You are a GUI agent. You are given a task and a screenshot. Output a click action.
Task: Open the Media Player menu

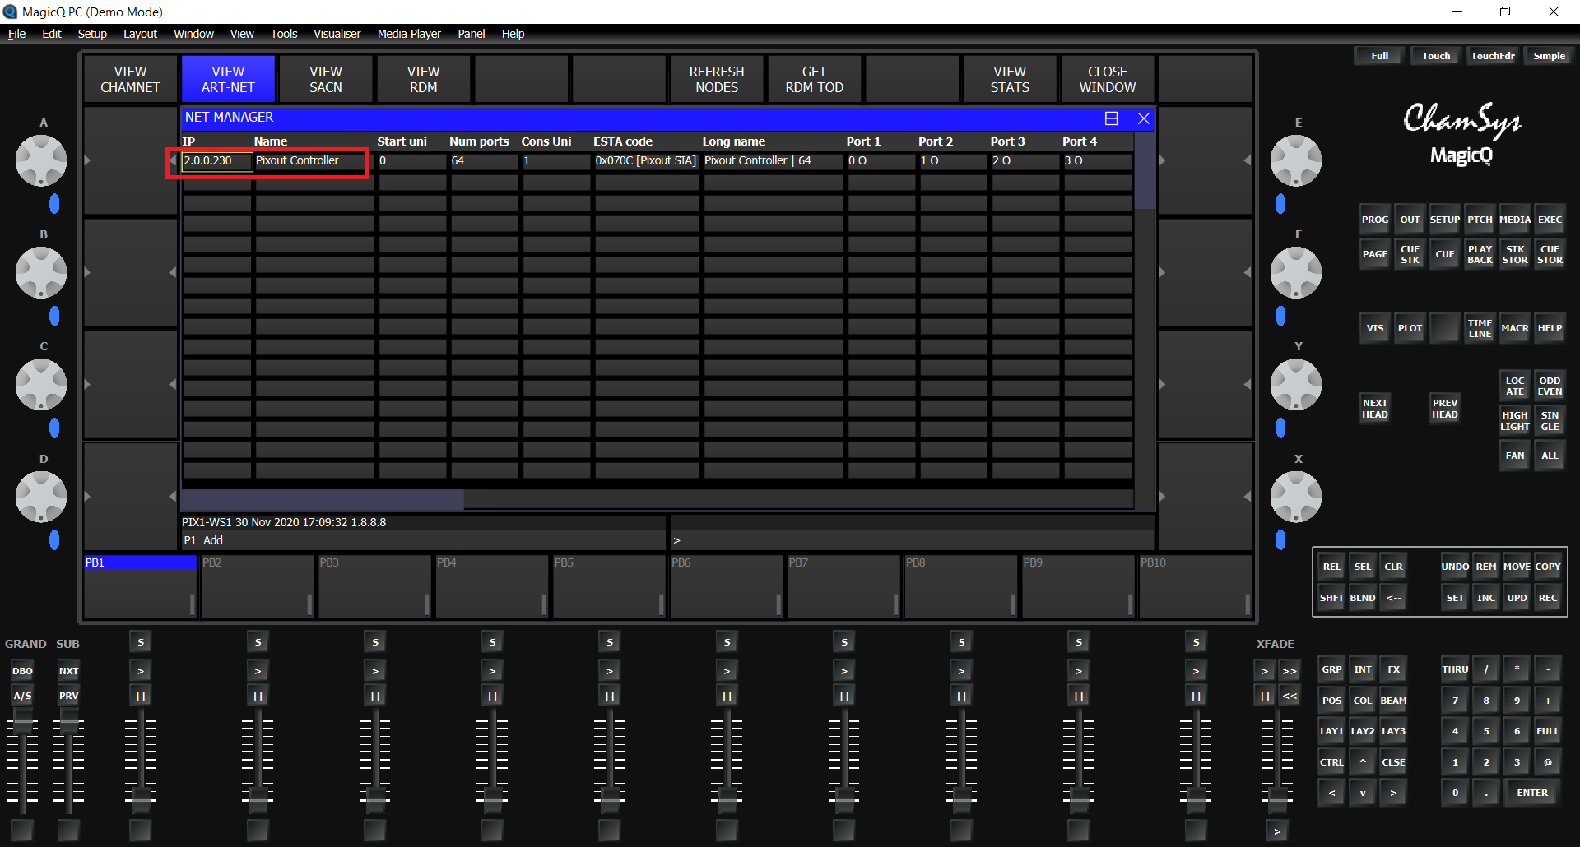pos(409,34)
